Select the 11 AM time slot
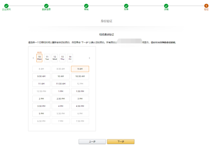The width and height of the screenshot is (223, 149). click(42, 84)
